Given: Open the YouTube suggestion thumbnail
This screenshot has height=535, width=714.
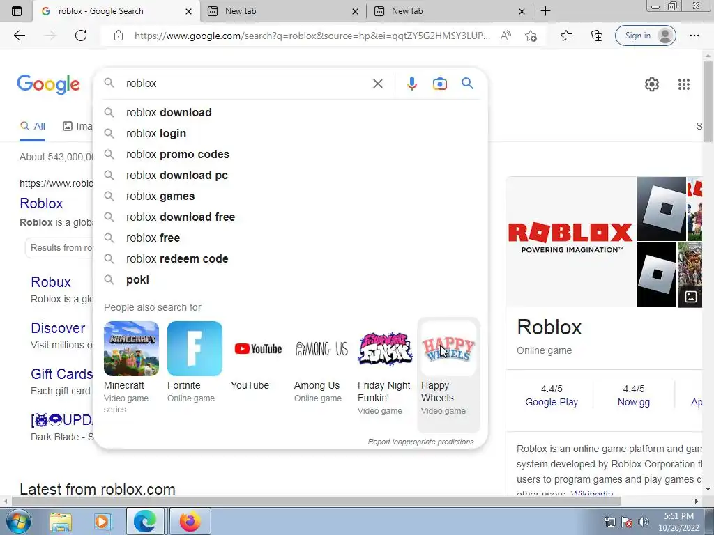Looking at the screenshot, I should [x=258, y=348].
